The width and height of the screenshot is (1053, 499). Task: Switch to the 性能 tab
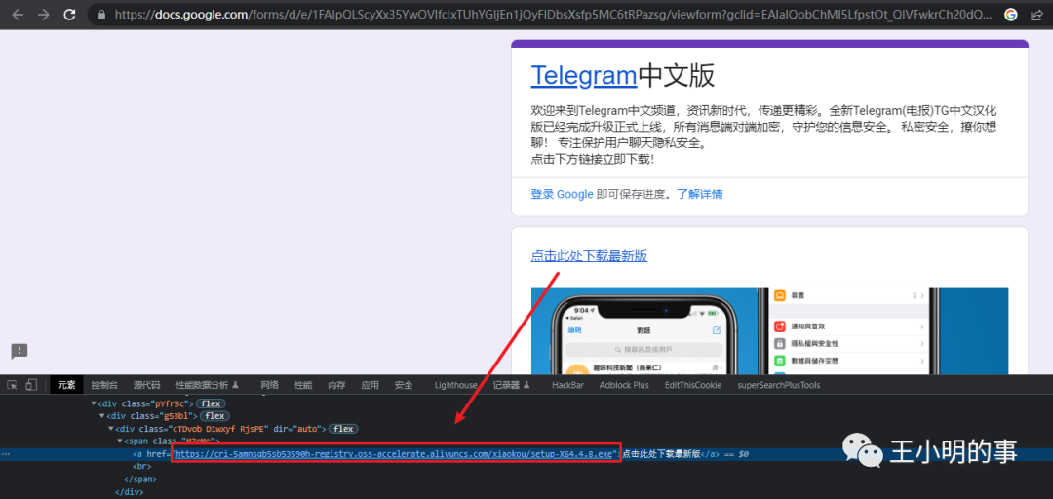(x=303, y=385)
